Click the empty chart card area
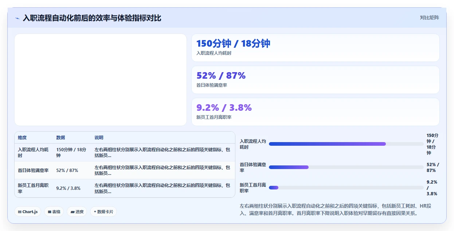The image size is (454, 231). click(101, 80)
